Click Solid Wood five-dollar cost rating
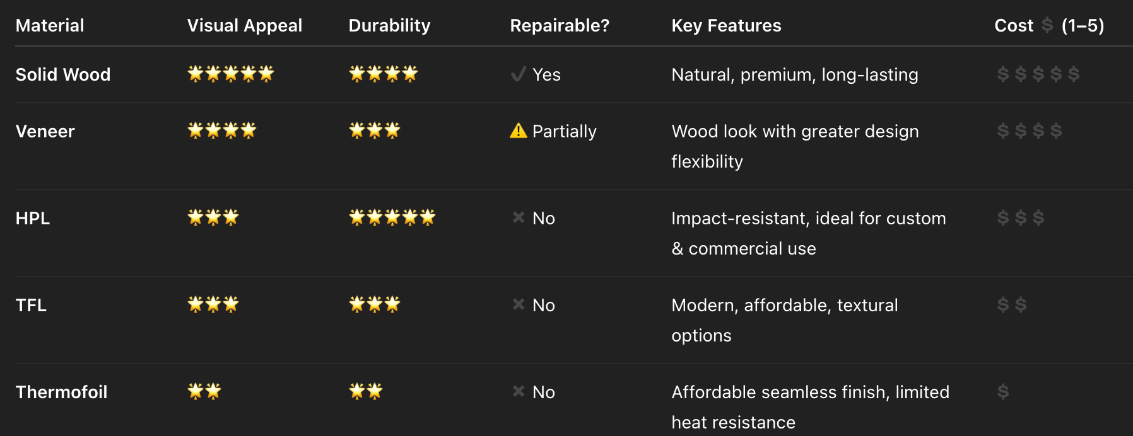Viewport: 1133px width, 436px height. [x=1038, y=74]
